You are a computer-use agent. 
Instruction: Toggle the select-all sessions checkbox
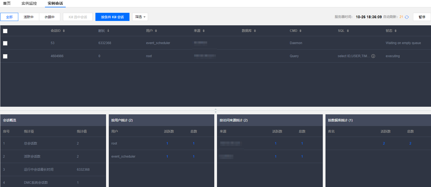coord(5,31)
